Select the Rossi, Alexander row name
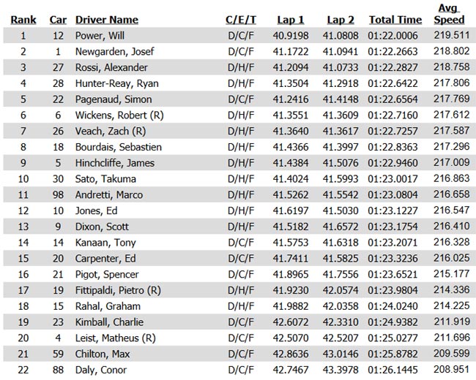Image resolution: width=476 pixels, height=380 pixels. 111,67
